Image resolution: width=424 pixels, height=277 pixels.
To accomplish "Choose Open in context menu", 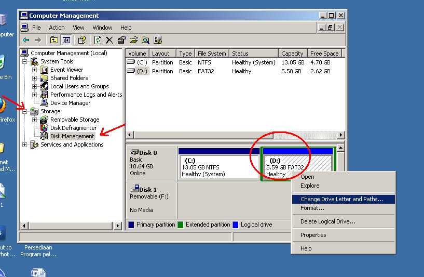I will pyautogui.click(x=344, y=177).
